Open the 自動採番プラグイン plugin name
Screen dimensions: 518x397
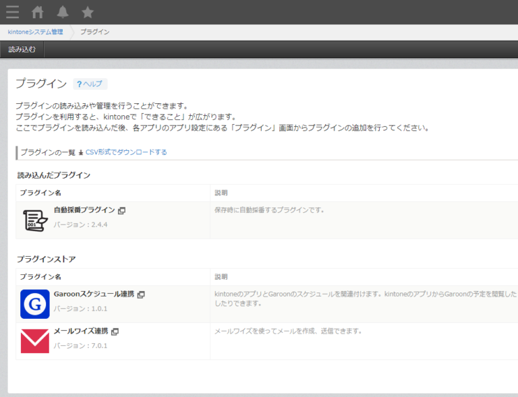84,210
